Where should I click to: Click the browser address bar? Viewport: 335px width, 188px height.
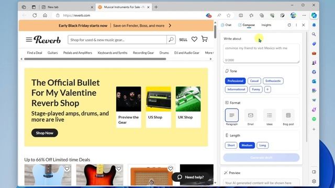[128, 15]
